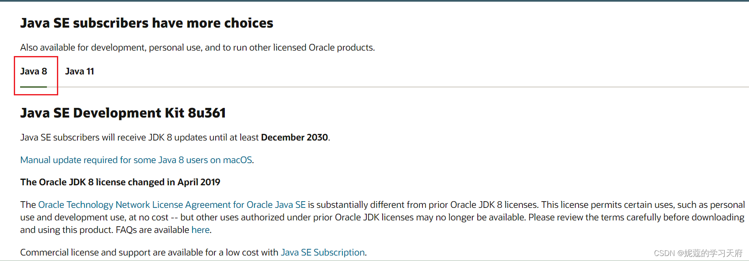The width and height of the screenshot is (749, 261).
Task: Click the FAQs 'here' link
Action: (201, 230)
